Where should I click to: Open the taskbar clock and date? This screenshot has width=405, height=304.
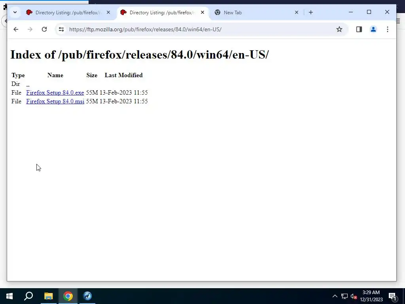pyautogui.click(x=371, y=296)
